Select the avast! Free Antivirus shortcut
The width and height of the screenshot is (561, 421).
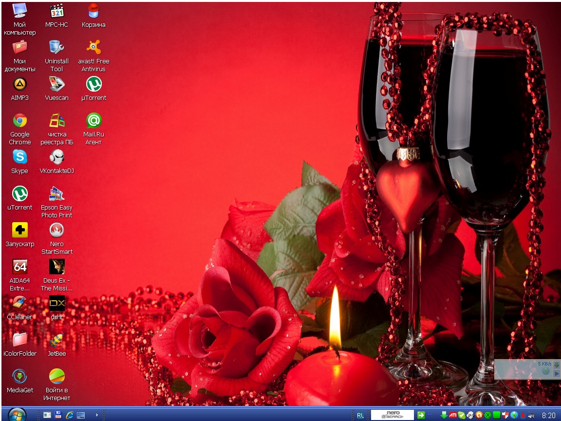pyautogui.click(x=93, y=48)
